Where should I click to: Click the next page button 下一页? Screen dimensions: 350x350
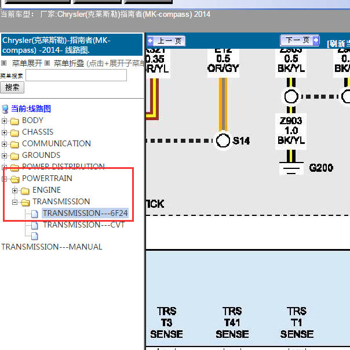(300, 40)
